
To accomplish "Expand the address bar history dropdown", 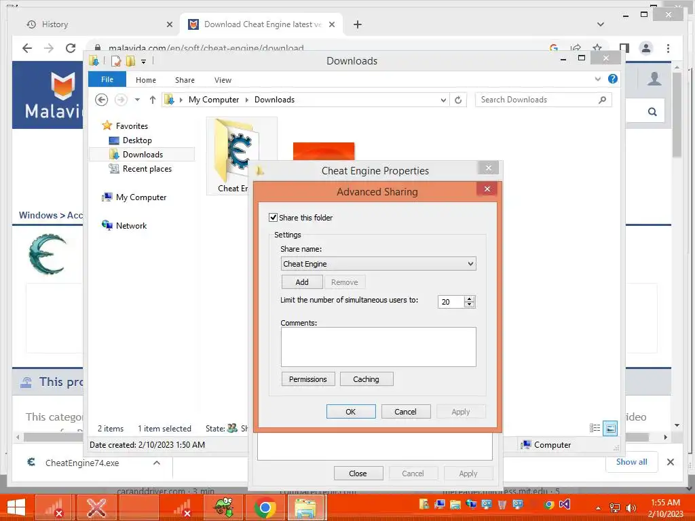I will [x=443, y=100].
